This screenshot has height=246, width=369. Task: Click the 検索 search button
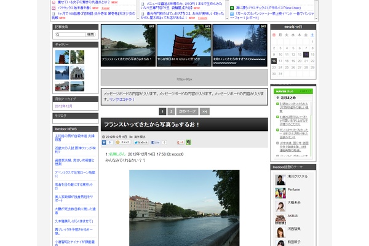90,34
